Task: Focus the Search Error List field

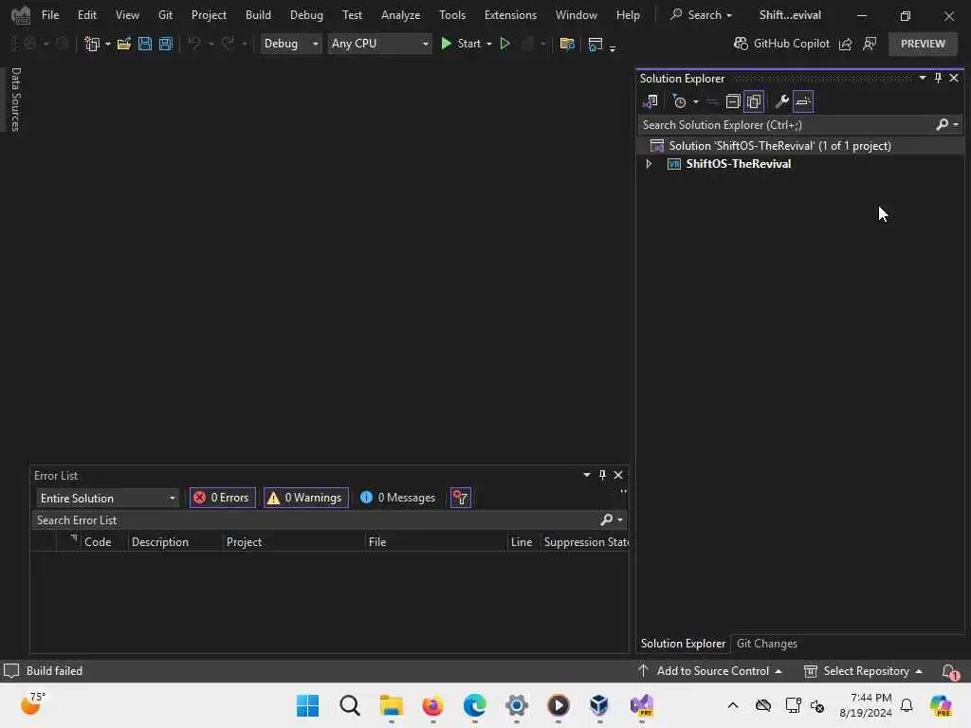Action: pyautogui.click(x=315, y=520)
